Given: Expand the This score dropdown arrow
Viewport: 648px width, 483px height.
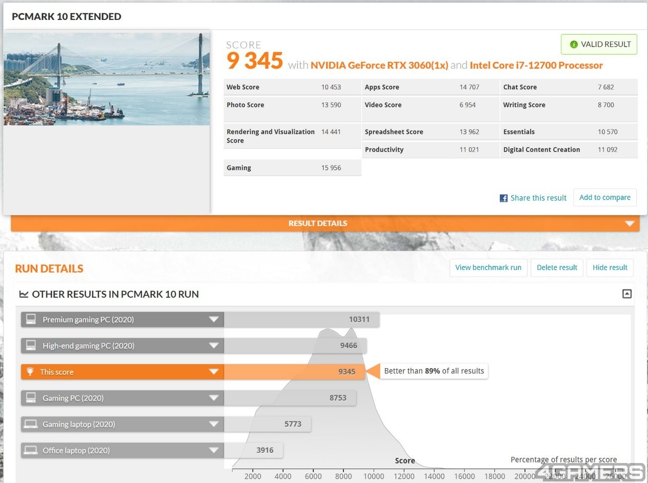Looking at the screenshot, I should coord(214,372).
